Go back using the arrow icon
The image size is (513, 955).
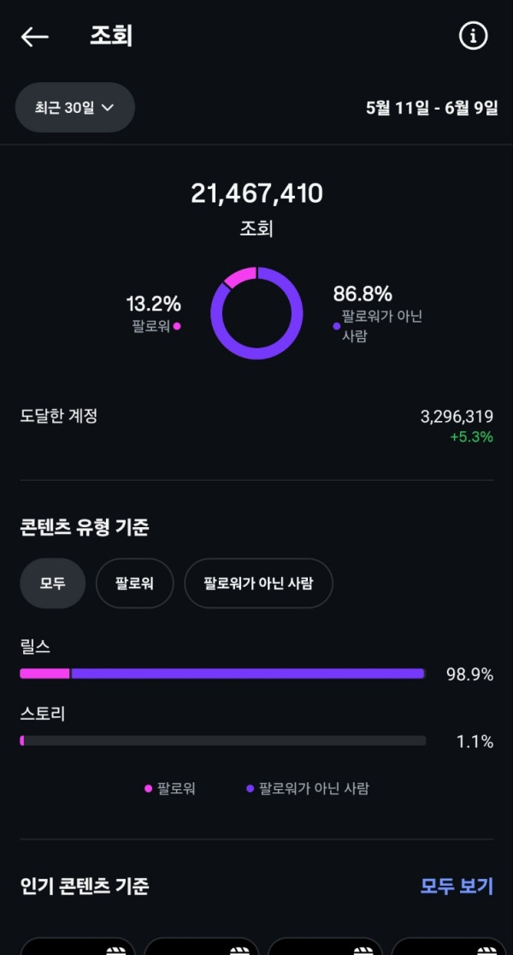pos(34,36)
